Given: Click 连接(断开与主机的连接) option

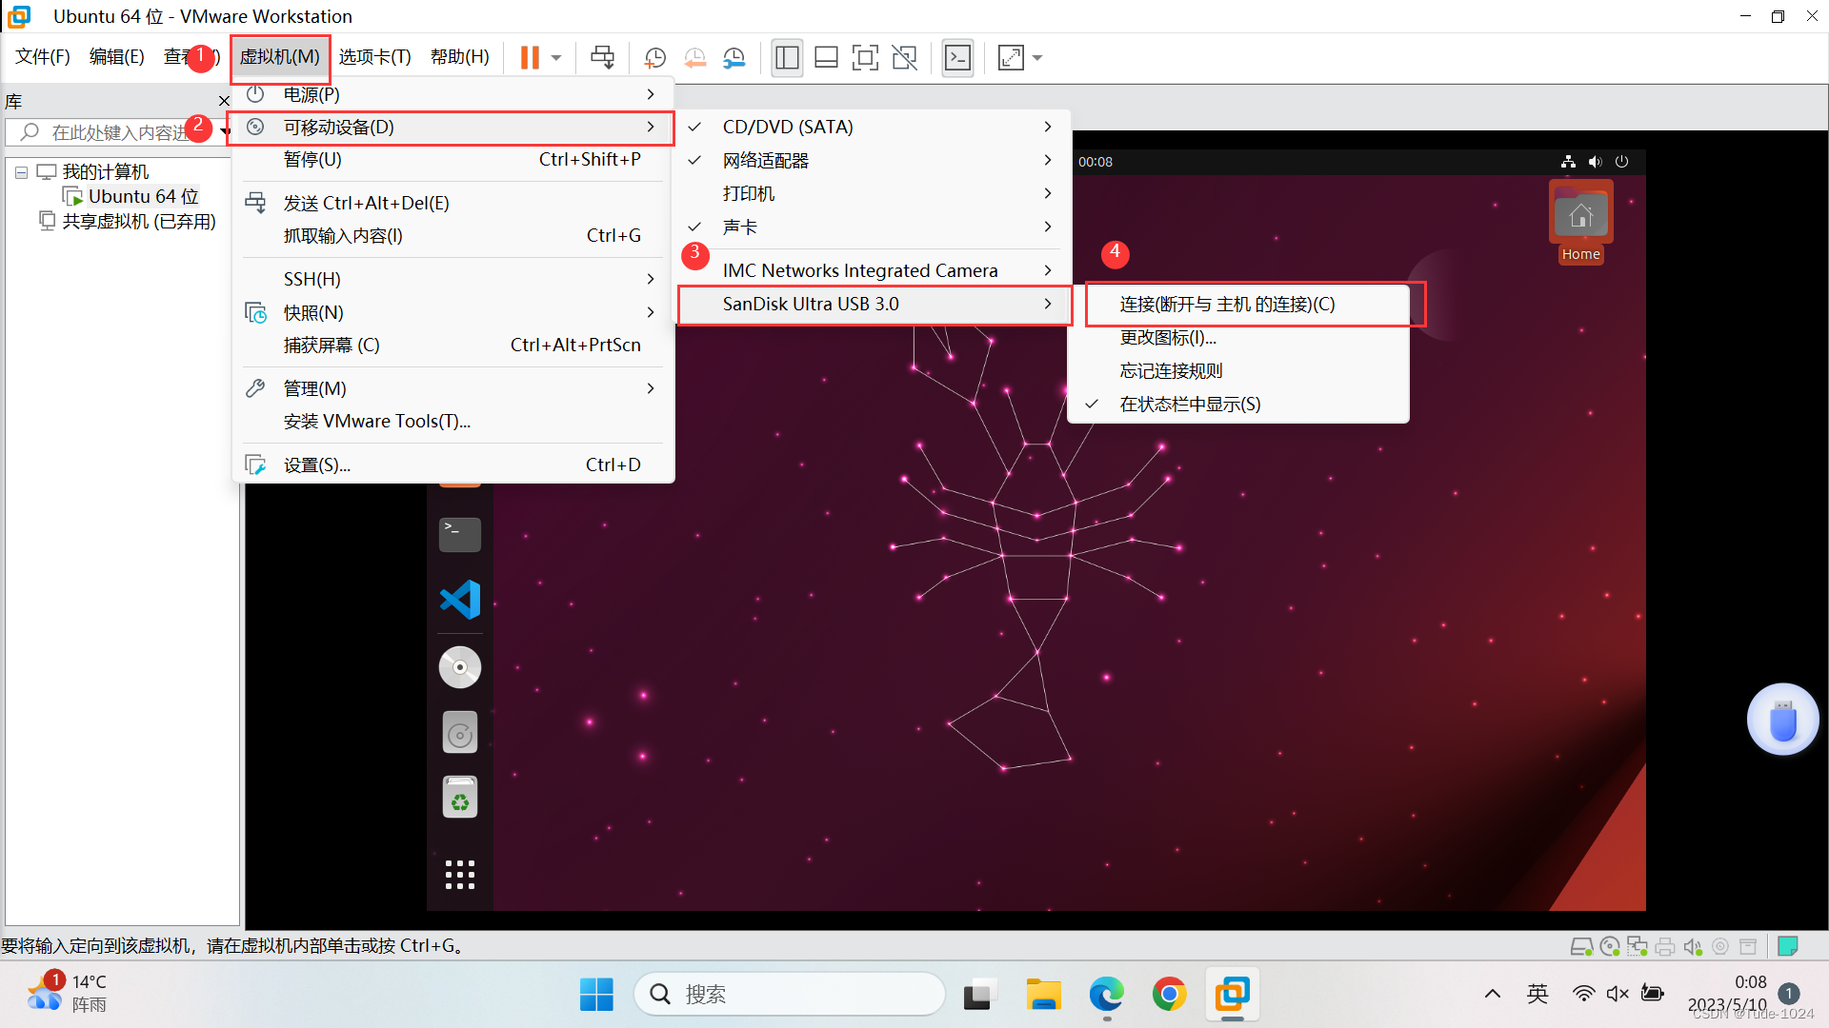Looking at the screenshot, I should click(x=1227, y=304).
